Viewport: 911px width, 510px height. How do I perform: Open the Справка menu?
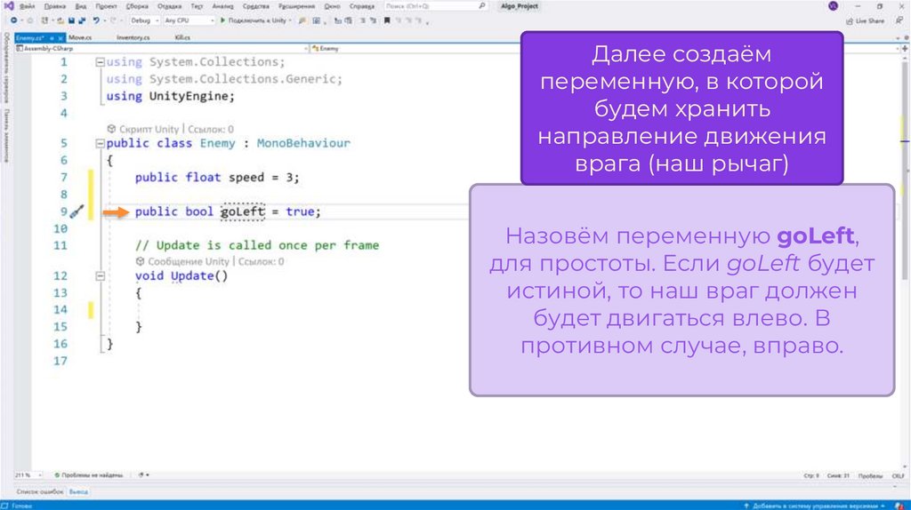pos(362,6)
